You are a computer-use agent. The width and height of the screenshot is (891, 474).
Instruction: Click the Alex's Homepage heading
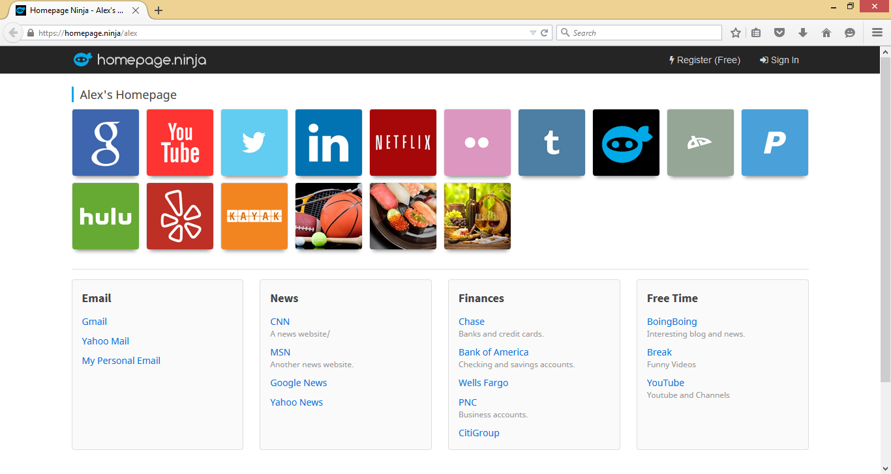[x=128, y=95]
